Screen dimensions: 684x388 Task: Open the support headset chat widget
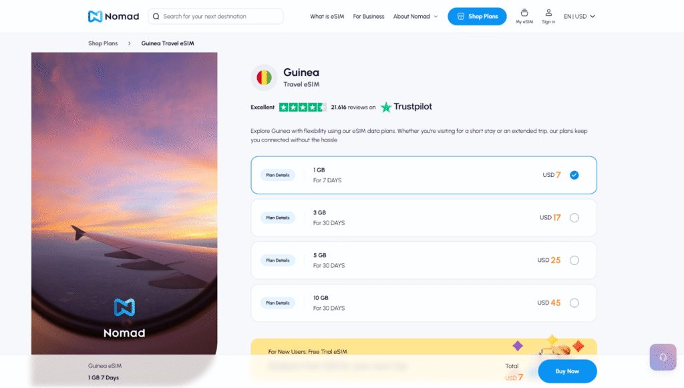point(663,357)
